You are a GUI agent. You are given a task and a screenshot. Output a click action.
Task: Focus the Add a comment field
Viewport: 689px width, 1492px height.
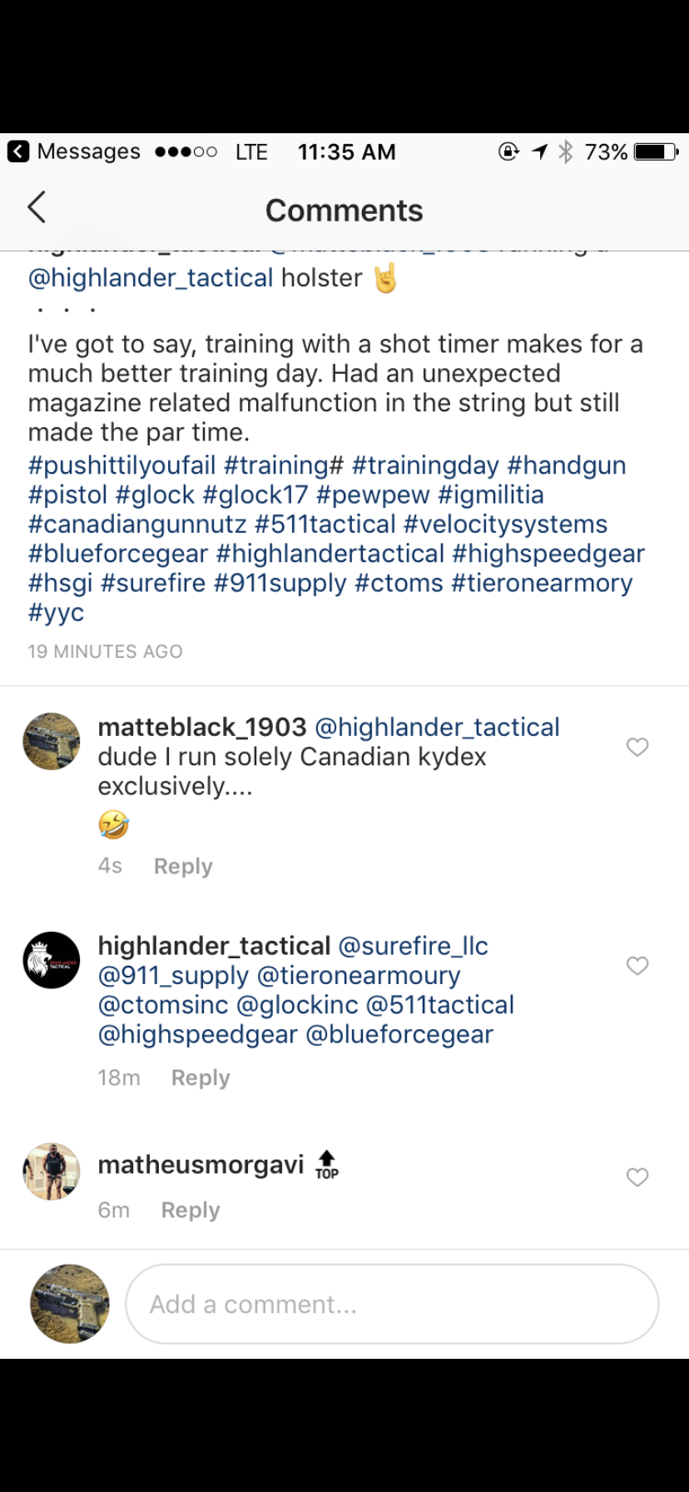[x=392, y=1304]
